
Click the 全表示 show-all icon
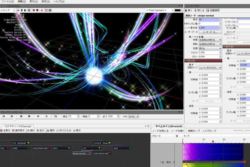pos(6,130)
